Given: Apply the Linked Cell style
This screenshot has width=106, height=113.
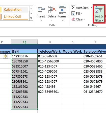Looking at the screenshot, I should point(16,17).
